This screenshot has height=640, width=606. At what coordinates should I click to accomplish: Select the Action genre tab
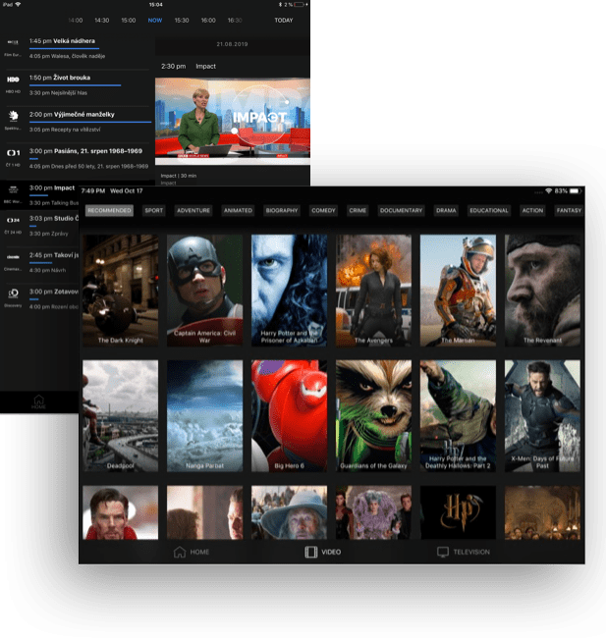point(532,211)
